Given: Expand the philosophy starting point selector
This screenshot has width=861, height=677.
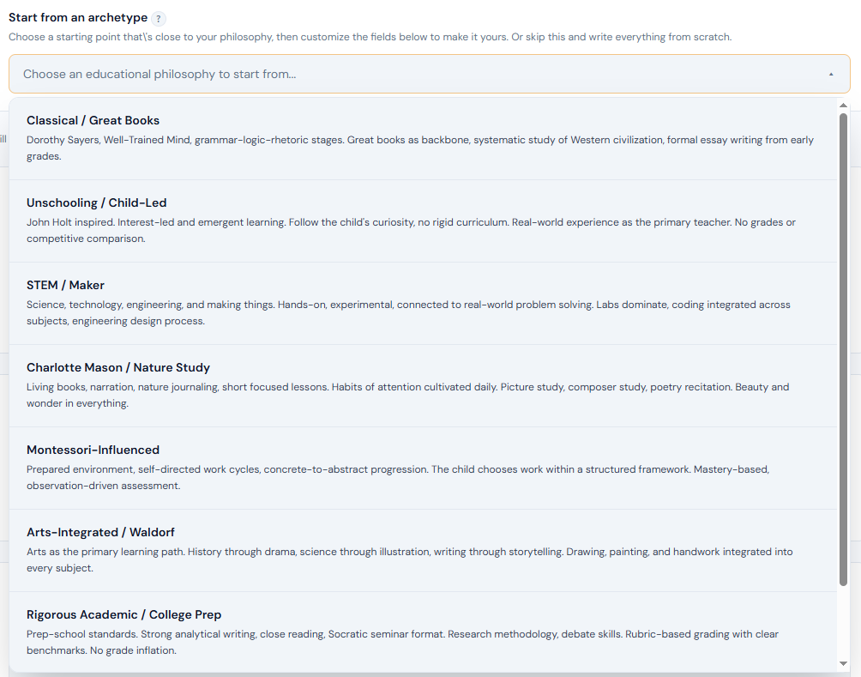Looking at the screenshot, I should (x=429, y=74).
